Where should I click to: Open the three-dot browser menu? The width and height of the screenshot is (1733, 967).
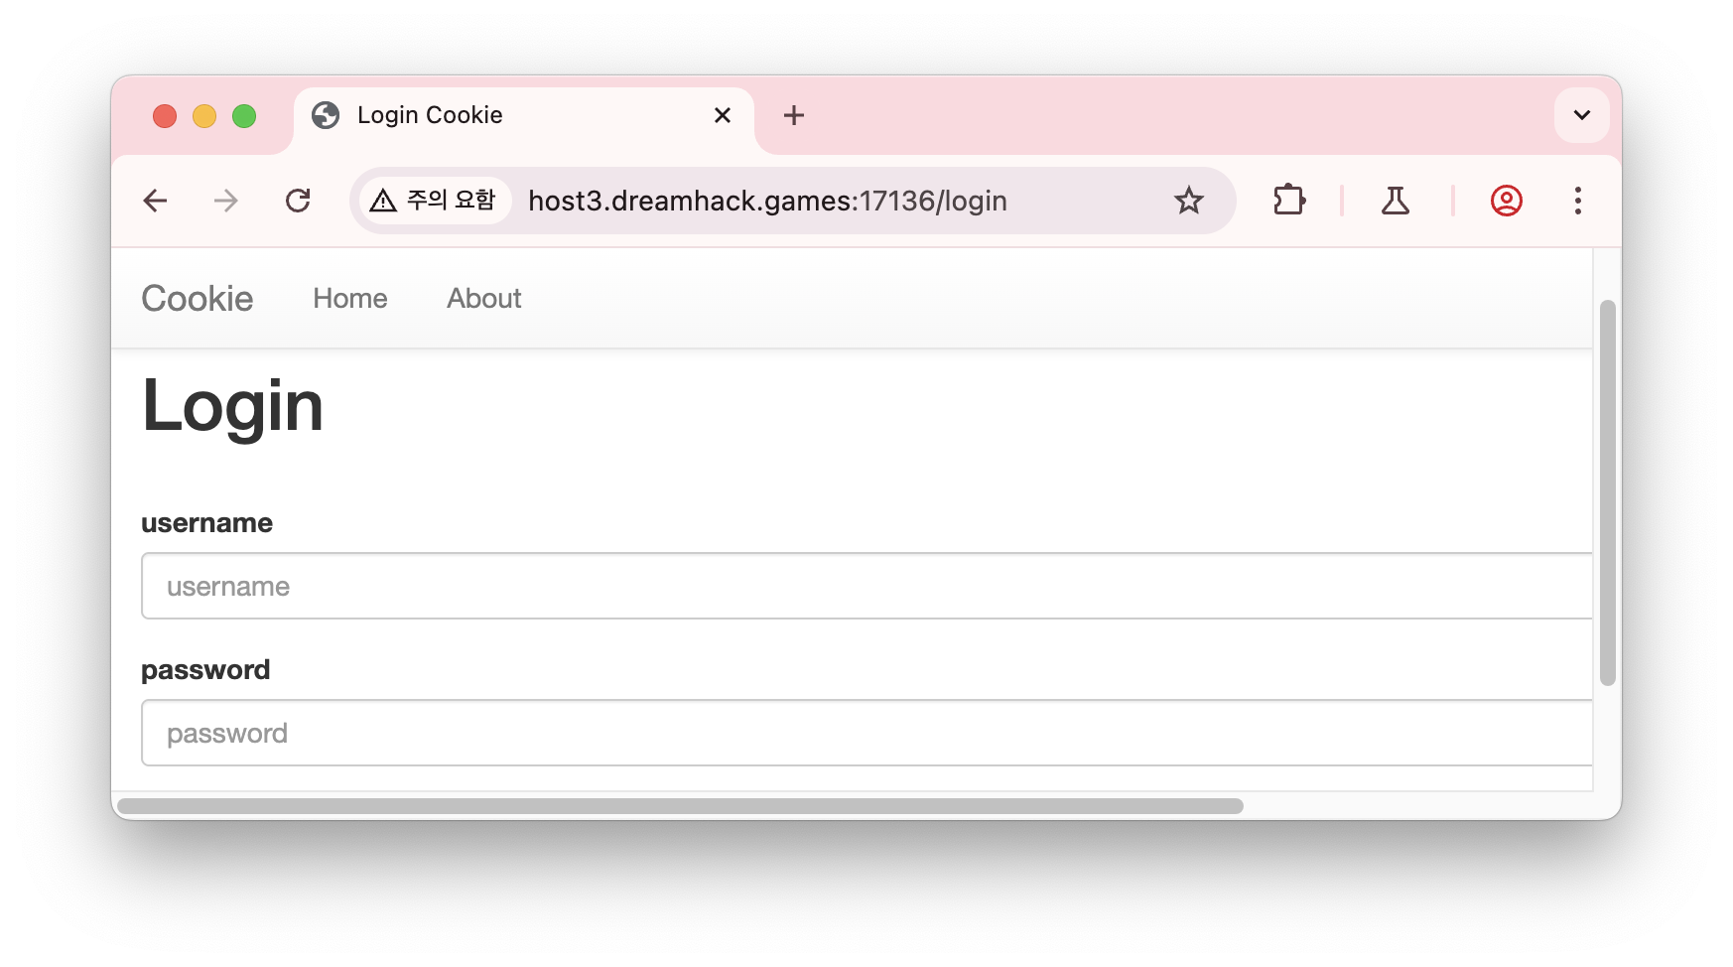pyautogui.click(x=1578, y=201)
